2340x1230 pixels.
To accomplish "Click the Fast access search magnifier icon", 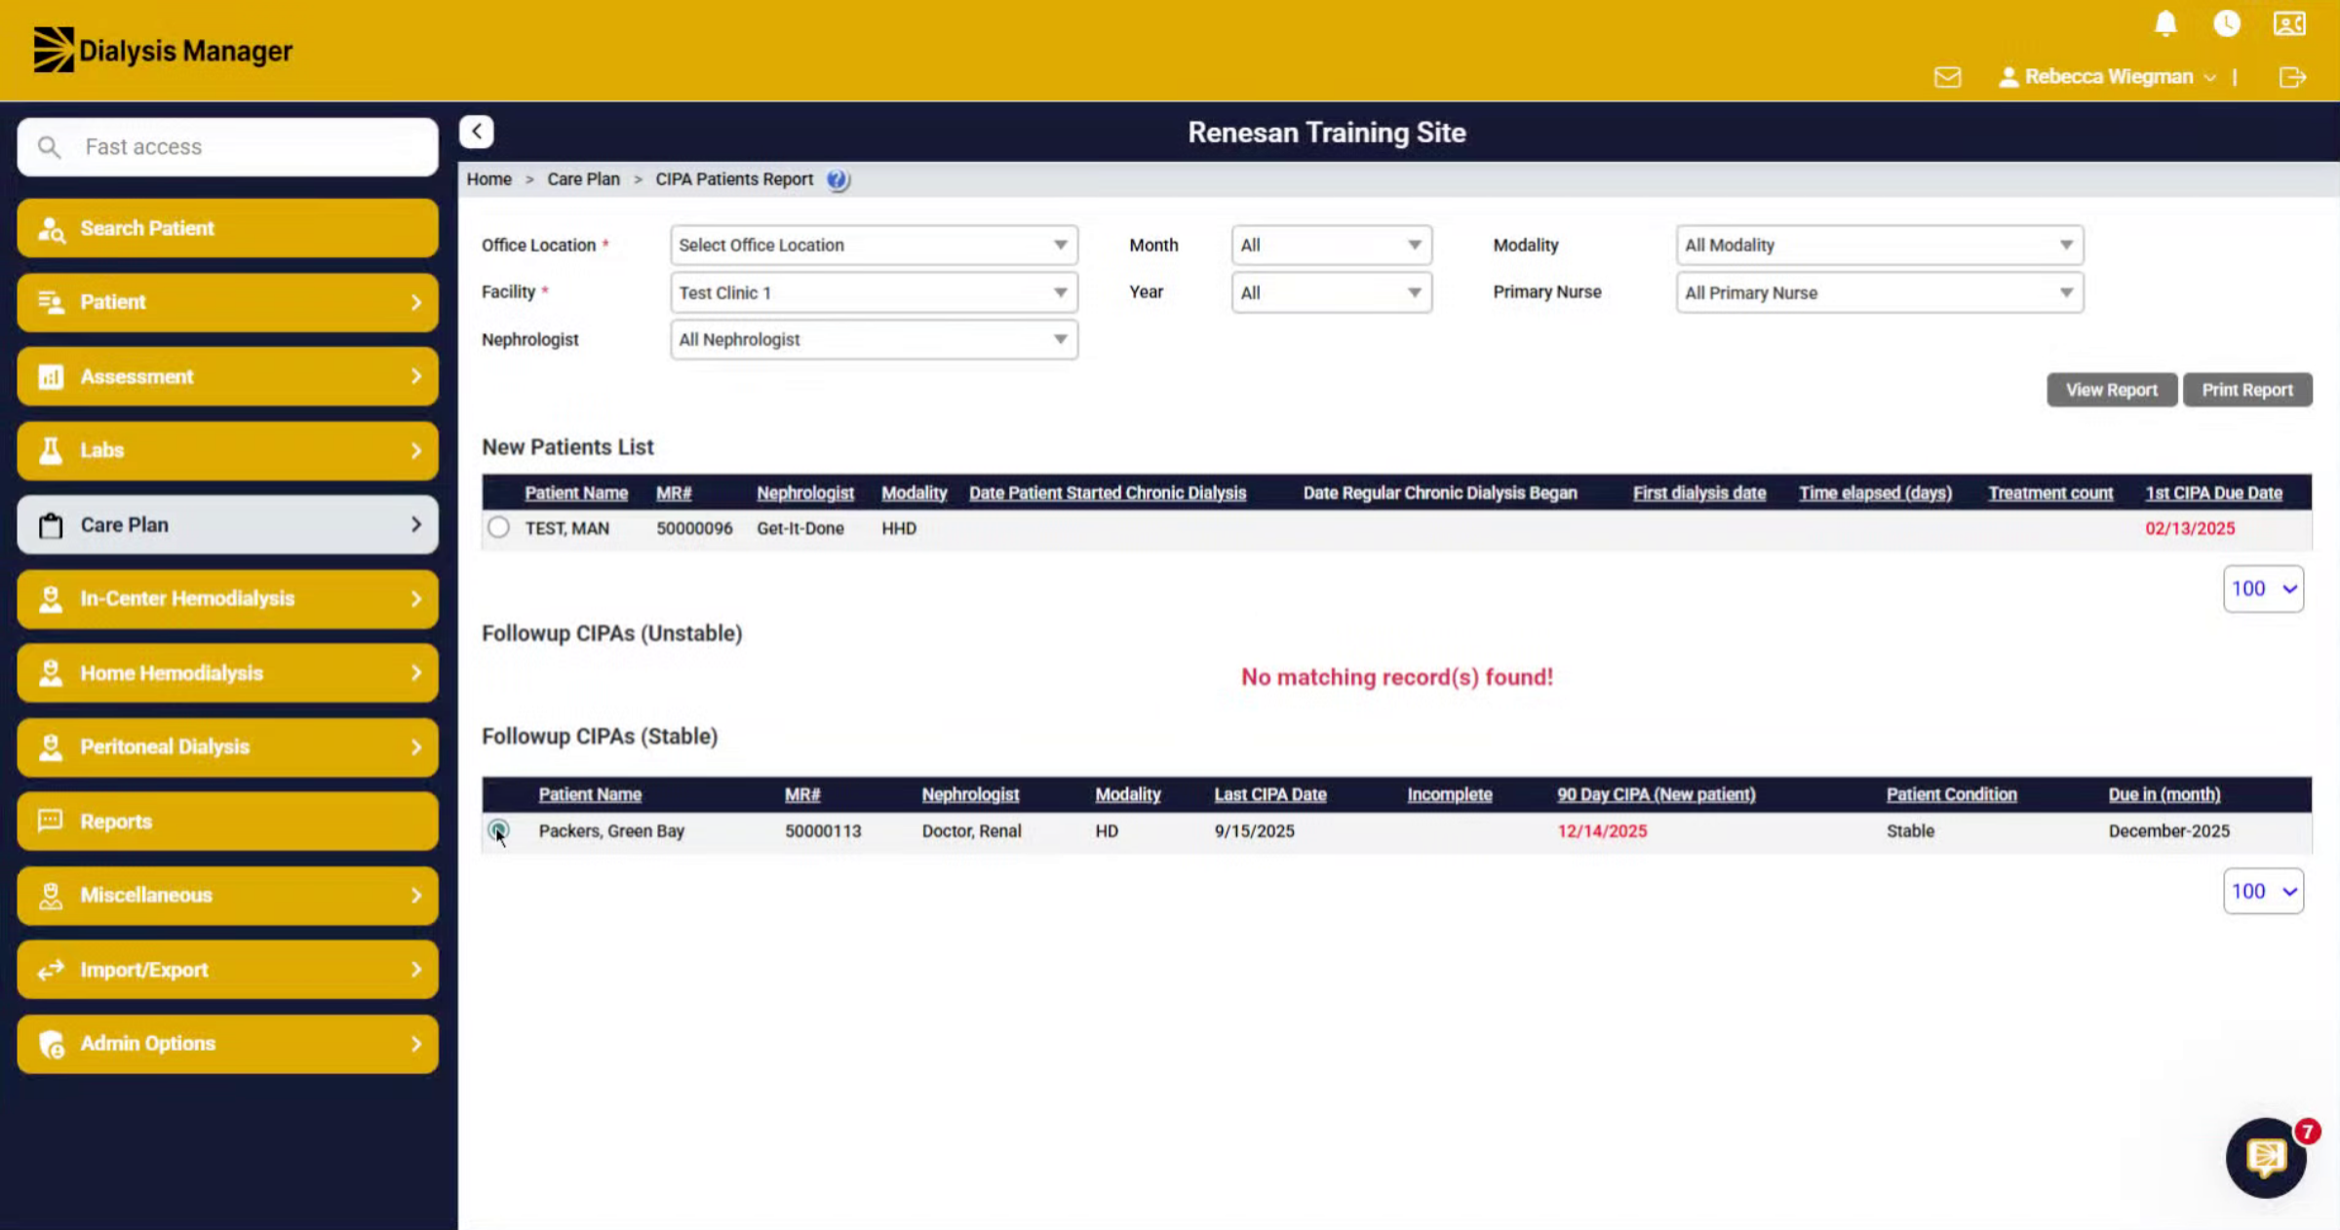I will pyautogui.click(x=49, y=147).
